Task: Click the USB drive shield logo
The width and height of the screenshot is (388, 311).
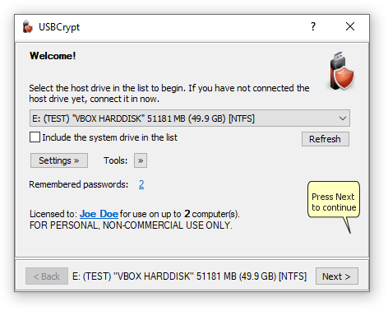Action: tap(341, 71)
